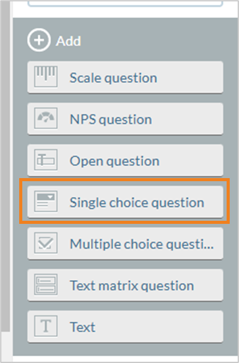Click the Multiple choice questi... label text
Viewport: 239px width, 363px height.
tap(142, 244)
